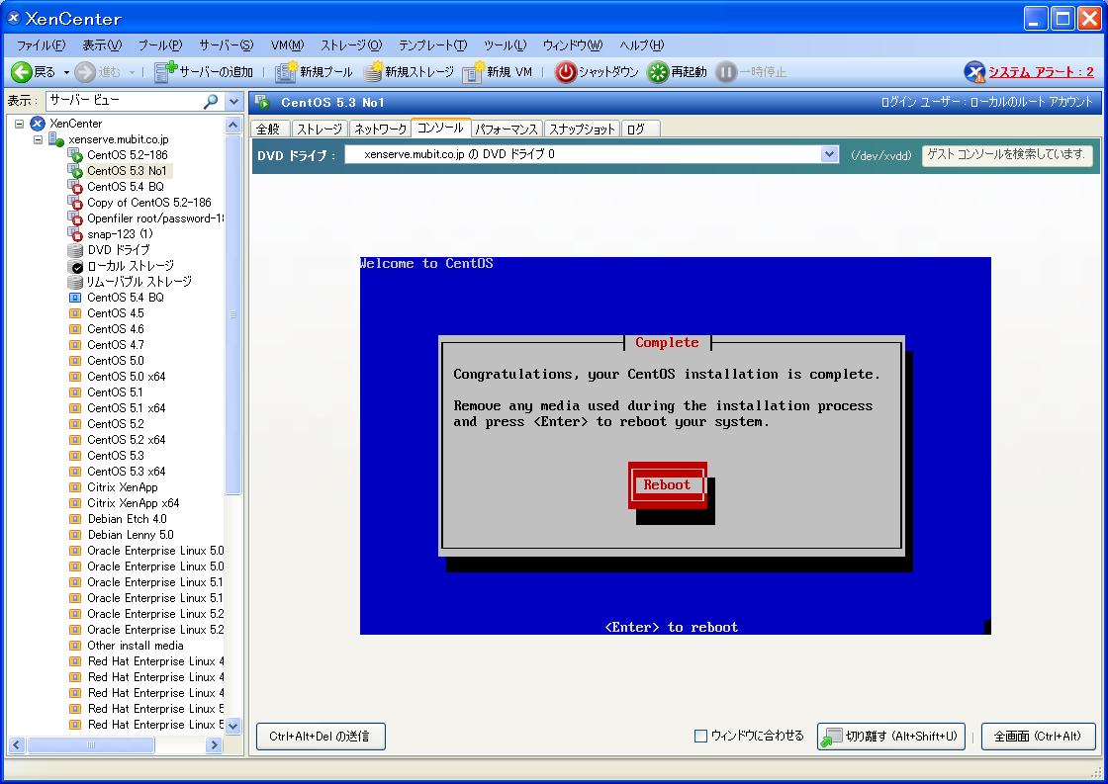Click tree horizontal scrollbar left arrow
The height and width of the screenshot is (784, 1108).
point(17,744)
